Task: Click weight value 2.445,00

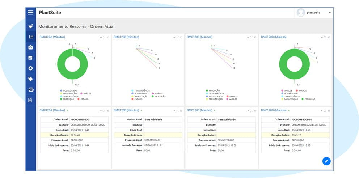Action: 75,151
